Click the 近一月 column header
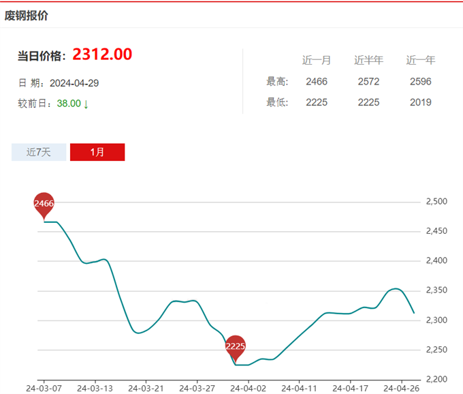 (317, 60)
